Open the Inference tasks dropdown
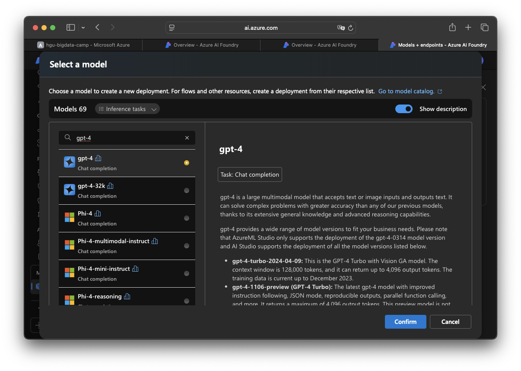This screenshot has height=371, width=521. coord(127,109)
